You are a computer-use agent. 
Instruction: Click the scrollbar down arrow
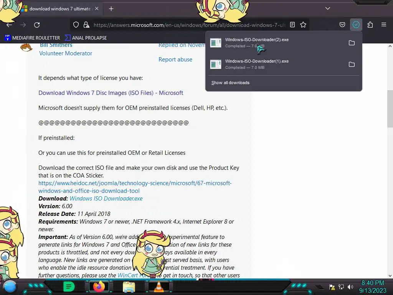(x=390, y=276)
